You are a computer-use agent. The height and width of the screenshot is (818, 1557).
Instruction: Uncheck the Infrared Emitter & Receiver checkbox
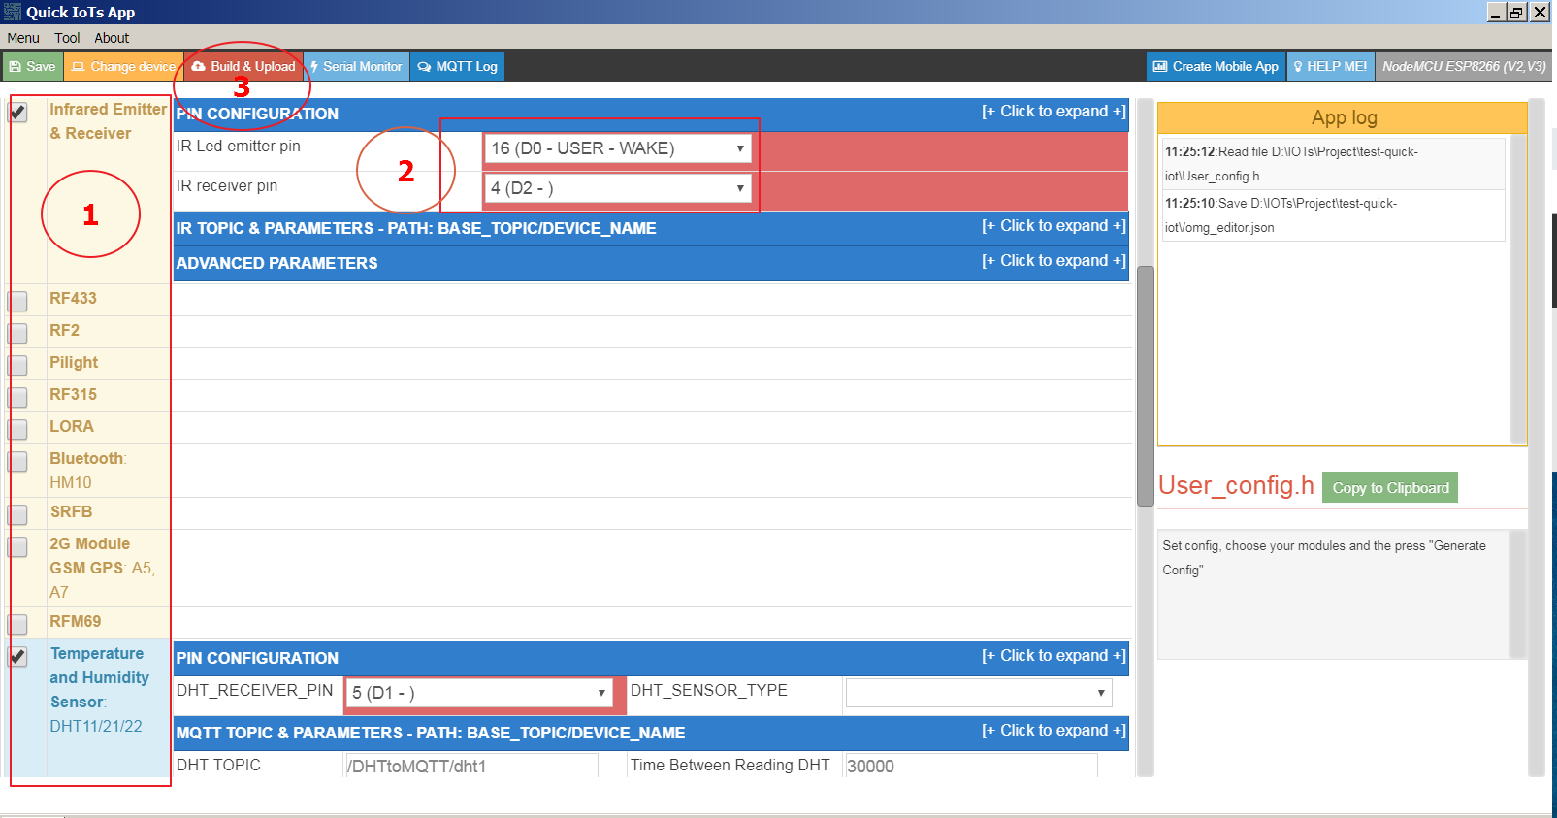17,113
